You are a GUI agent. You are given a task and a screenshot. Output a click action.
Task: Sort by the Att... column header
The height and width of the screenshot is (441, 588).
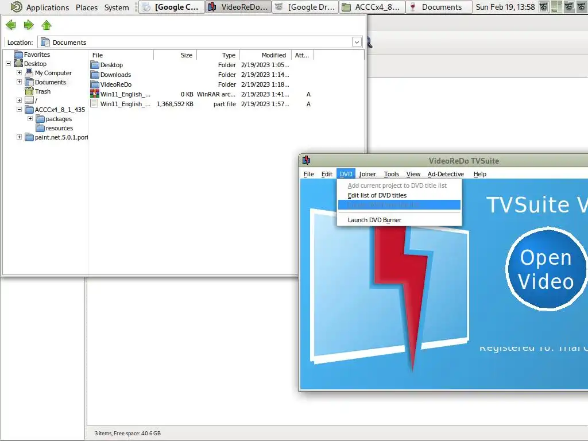coord(302,55)
